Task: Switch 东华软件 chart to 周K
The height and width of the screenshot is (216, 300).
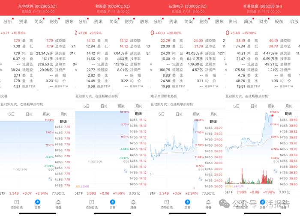Action: (x=46, y=114)
